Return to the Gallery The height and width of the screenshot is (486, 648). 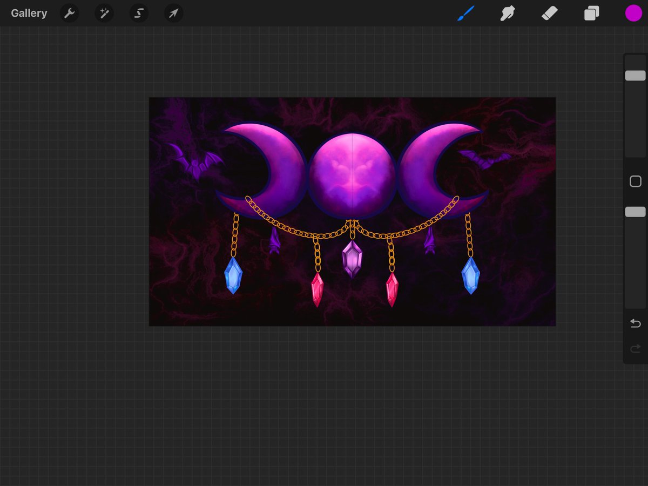click(x=29, y=13)
